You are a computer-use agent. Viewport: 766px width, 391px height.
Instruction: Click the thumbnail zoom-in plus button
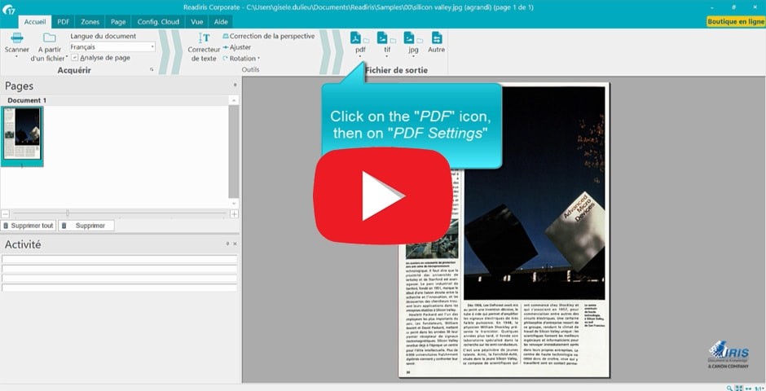coord(235,213)
